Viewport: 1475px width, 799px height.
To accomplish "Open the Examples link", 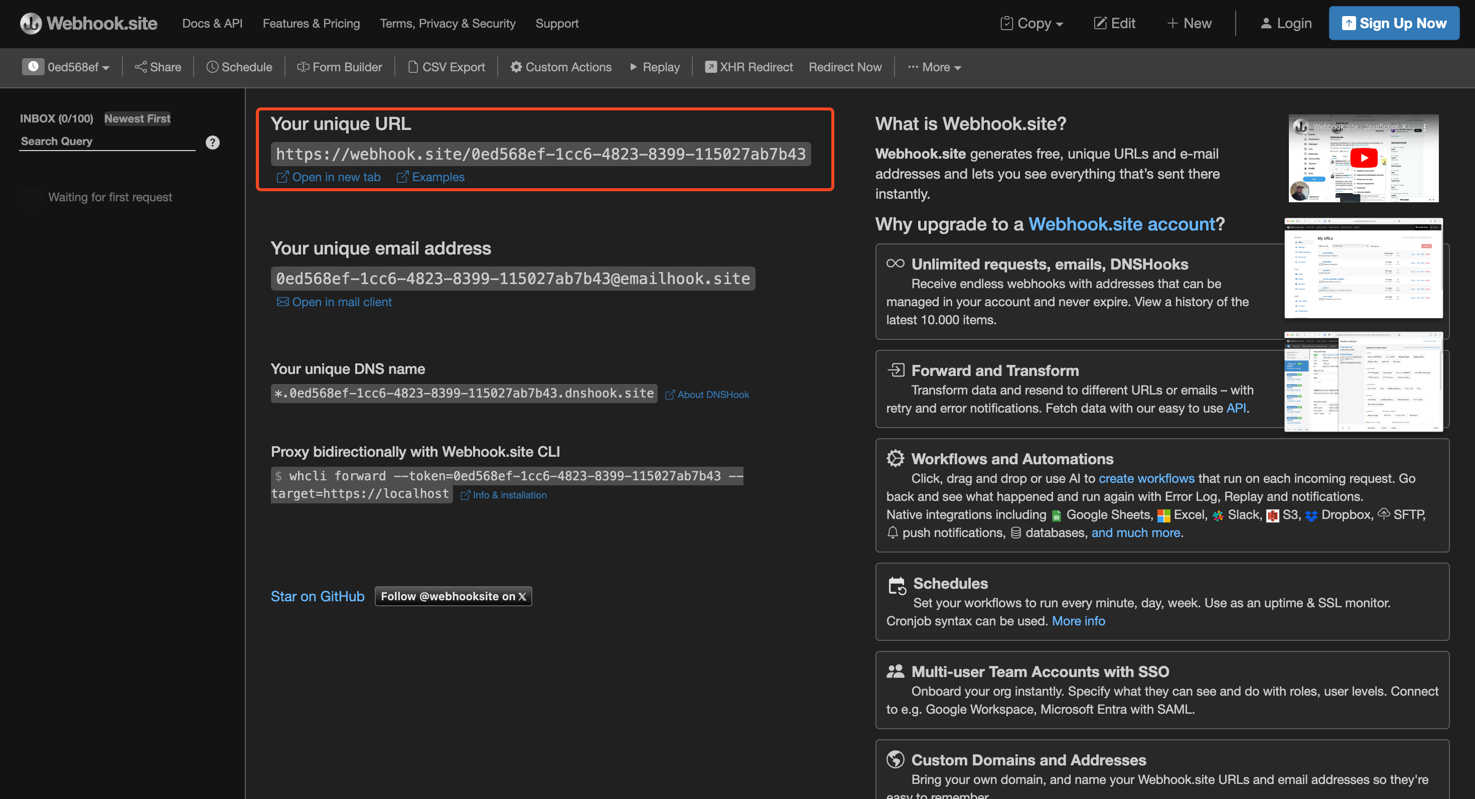I will pos(430,177).
